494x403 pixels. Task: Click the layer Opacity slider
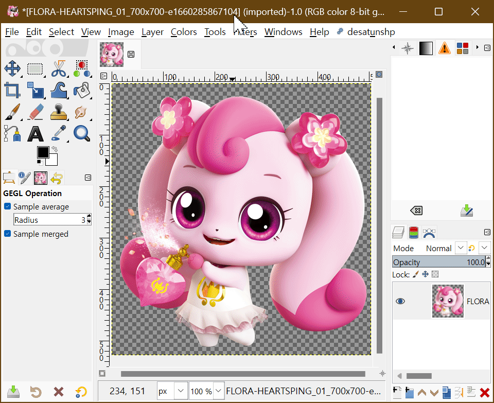439,262
